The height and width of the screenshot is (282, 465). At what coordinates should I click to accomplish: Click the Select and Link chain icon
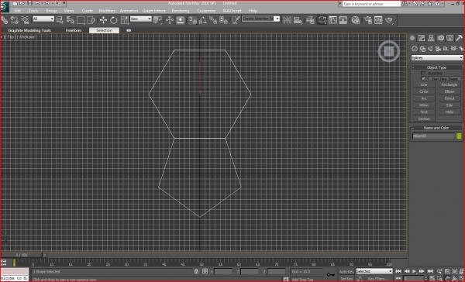point(5,20)
